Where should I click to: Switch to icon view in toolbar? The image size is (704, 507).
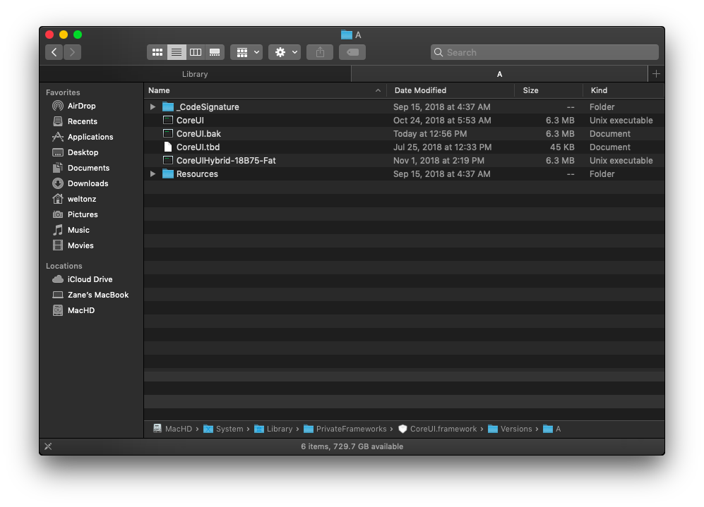pyautogui.click(x=157, y=52)
